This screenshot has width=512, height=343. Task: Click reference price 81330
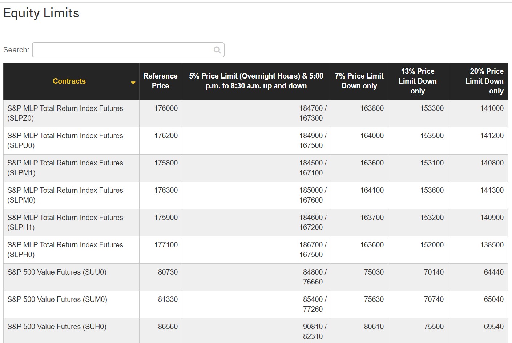(x=168, y=299)
